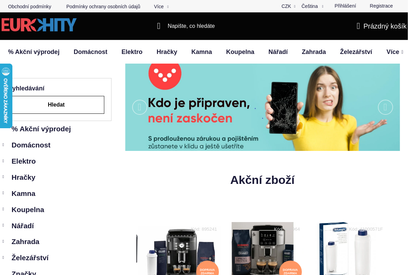The image size is (413, 275).
Task: Open the Koupelna menu item
Action: tap(240, 52)
